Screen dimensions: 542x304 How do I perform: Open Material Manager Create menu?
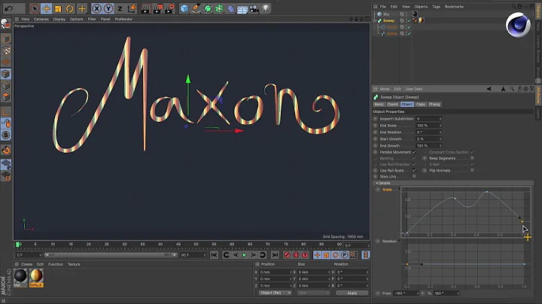pos(26,264)
